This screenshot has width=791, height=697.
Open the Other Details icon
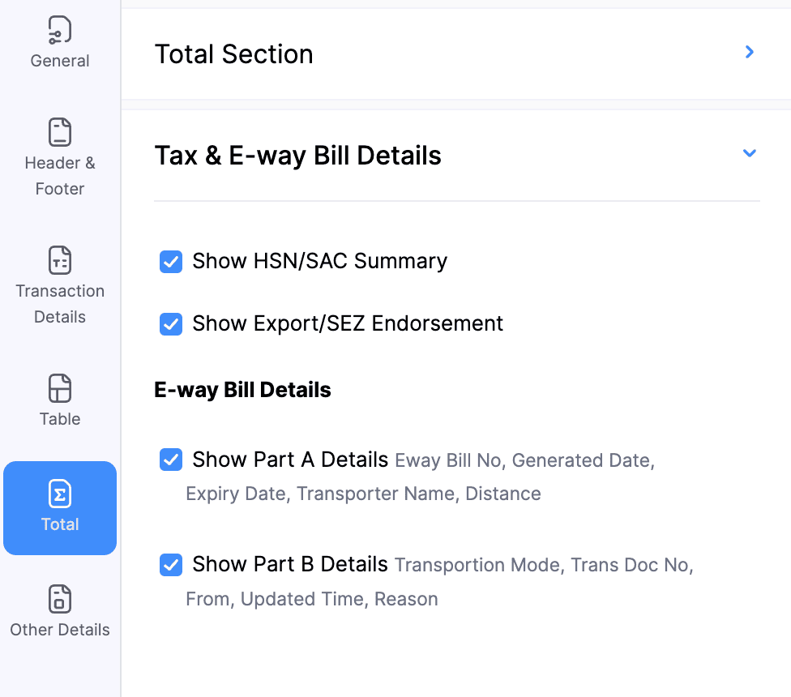(60, 599)
